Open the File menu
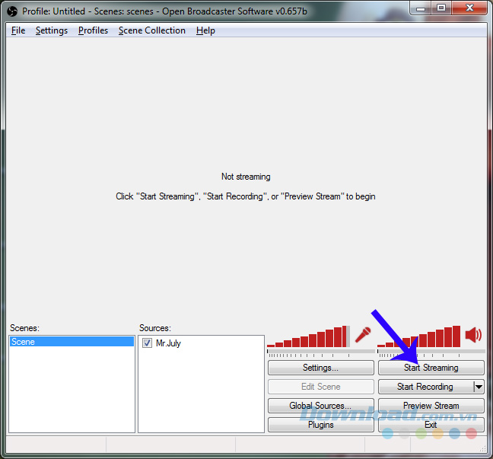 coord(18,30)
